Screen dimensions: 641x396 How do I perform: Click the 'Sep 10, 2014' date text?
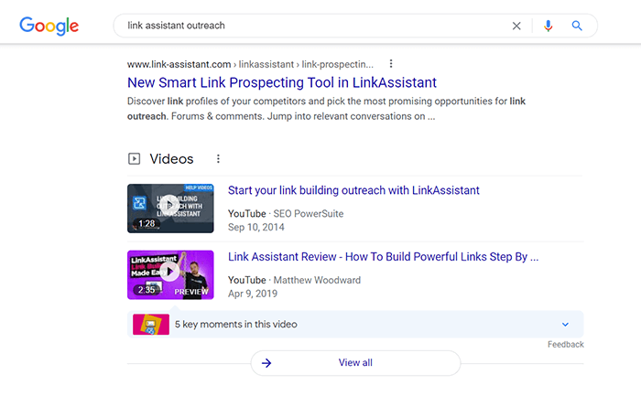pos(255,228)
